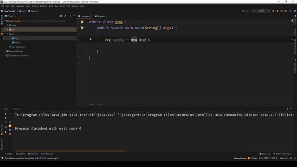Collapse the Java Tutorial root node

tap(5, 21)
